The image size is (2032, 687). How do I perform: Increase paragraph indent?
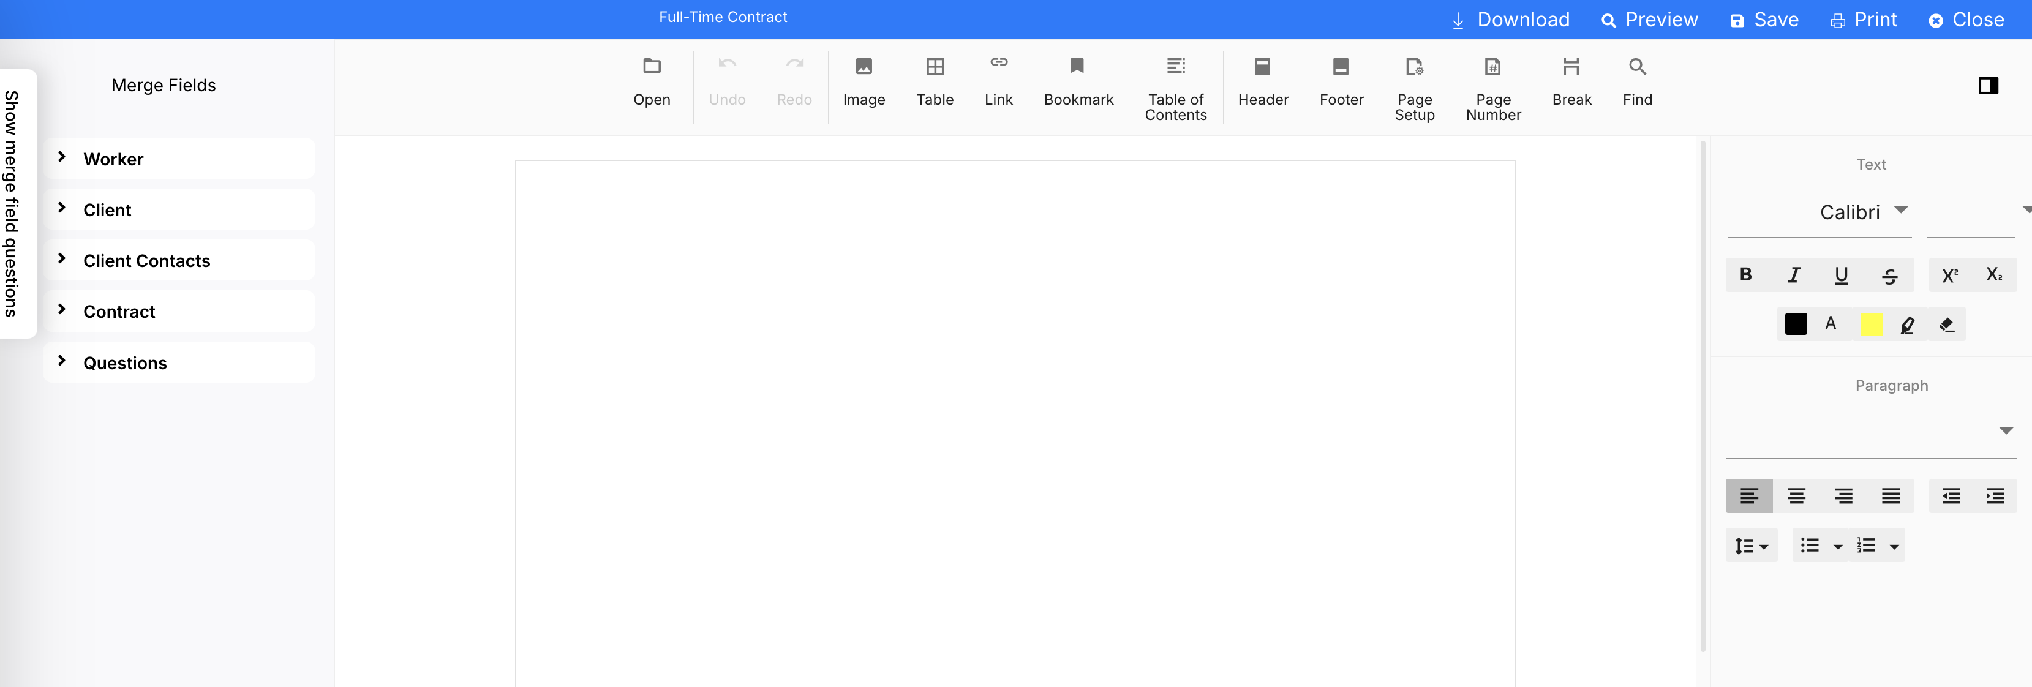[1995, 496]
